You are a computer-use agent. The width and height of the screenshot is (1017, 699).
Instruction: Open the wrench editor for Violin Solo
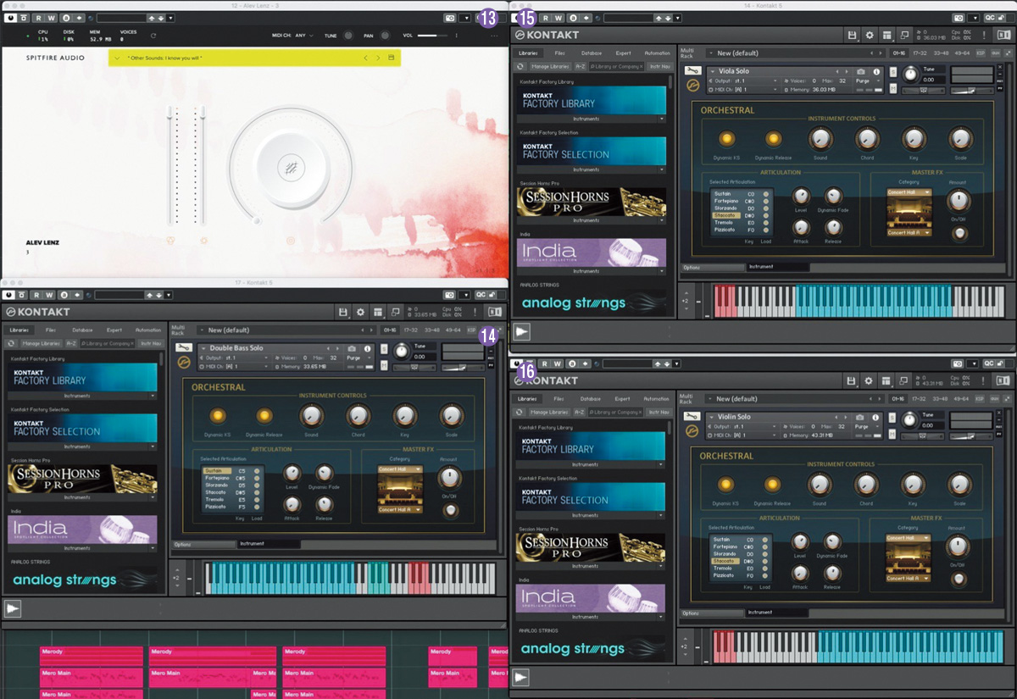(692, 417)
